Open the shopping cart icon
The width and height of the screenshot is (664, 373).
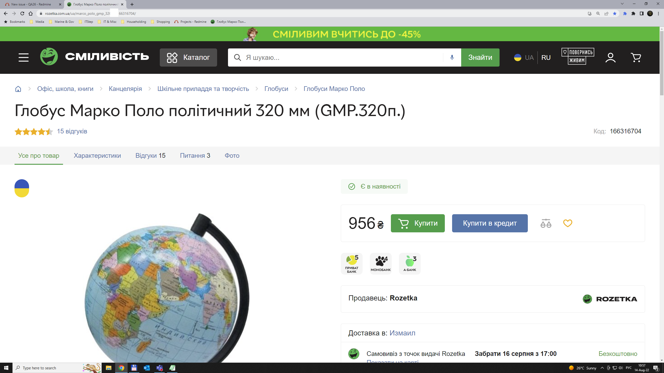[636, 58]
